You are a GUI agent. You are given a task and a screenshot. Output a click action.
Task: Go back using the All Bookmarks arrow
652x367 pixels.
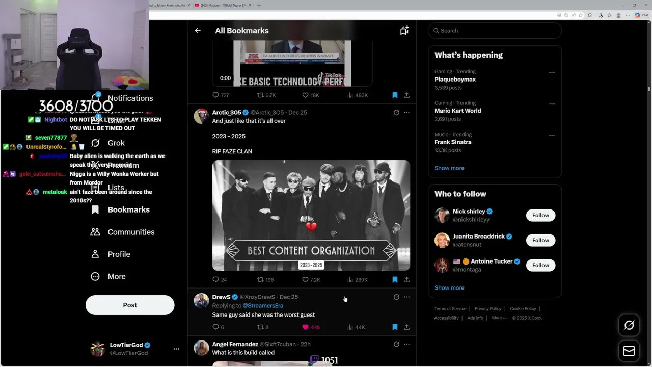[198, 31]
